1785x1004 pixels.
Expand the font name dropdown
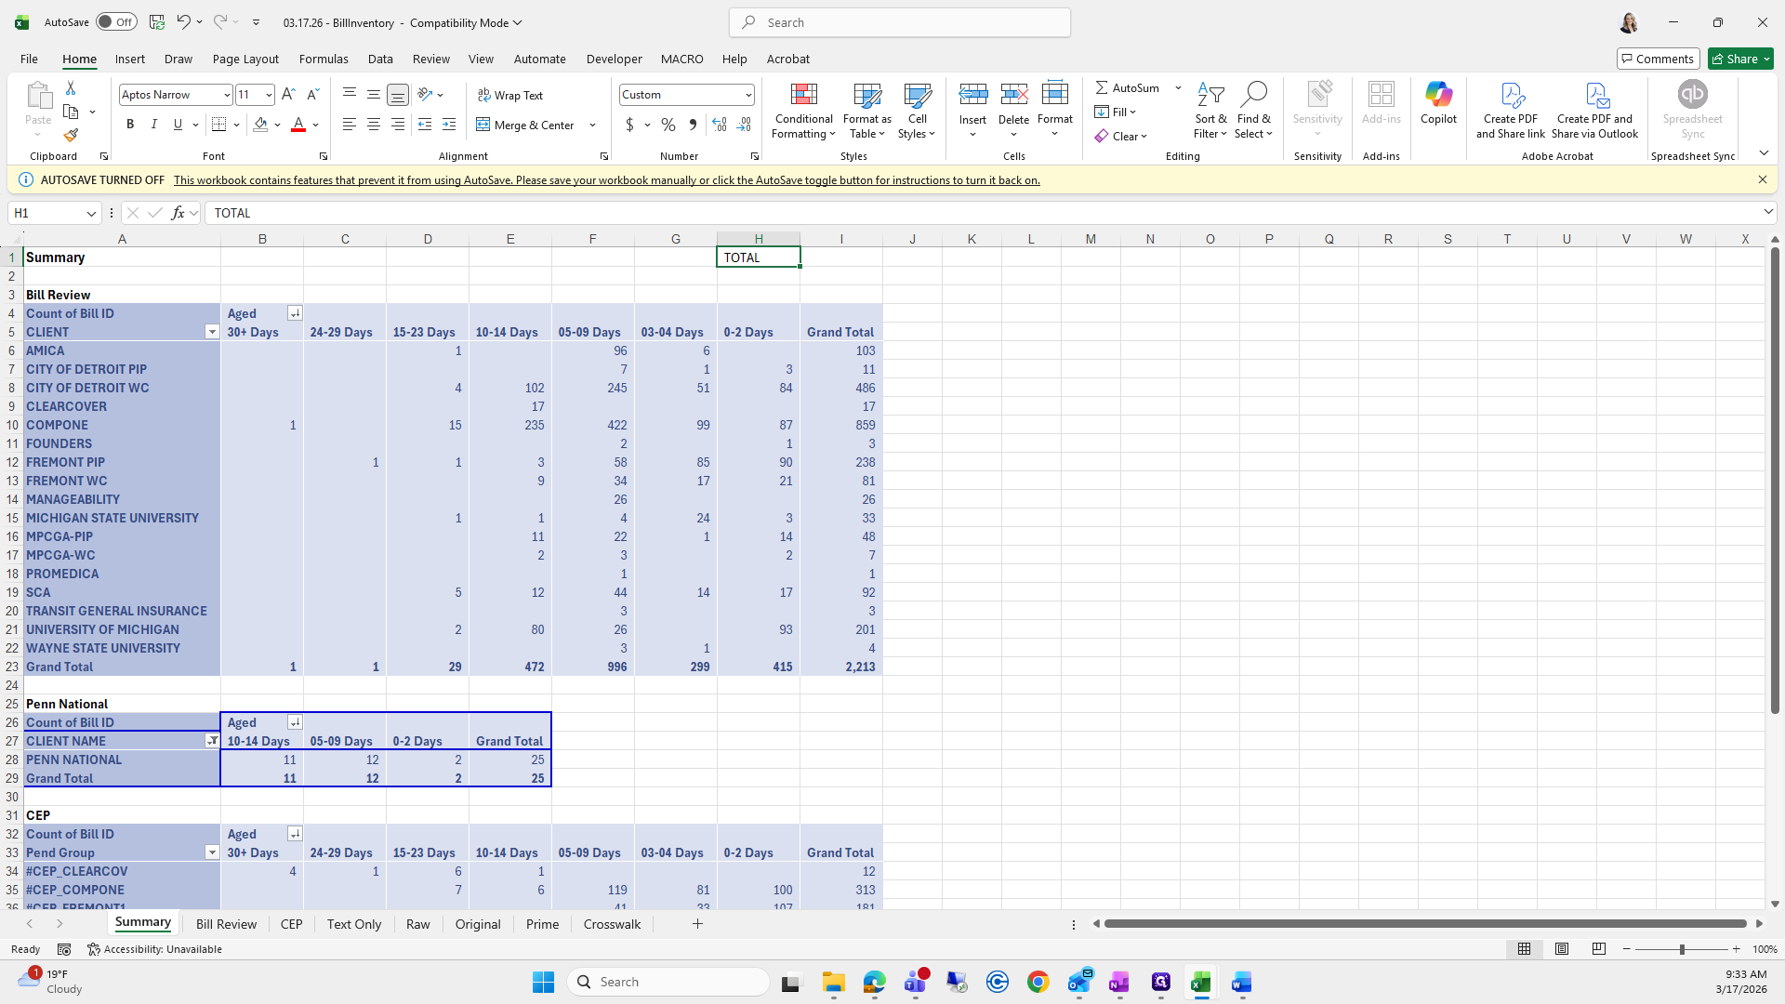tap(226, 95)
